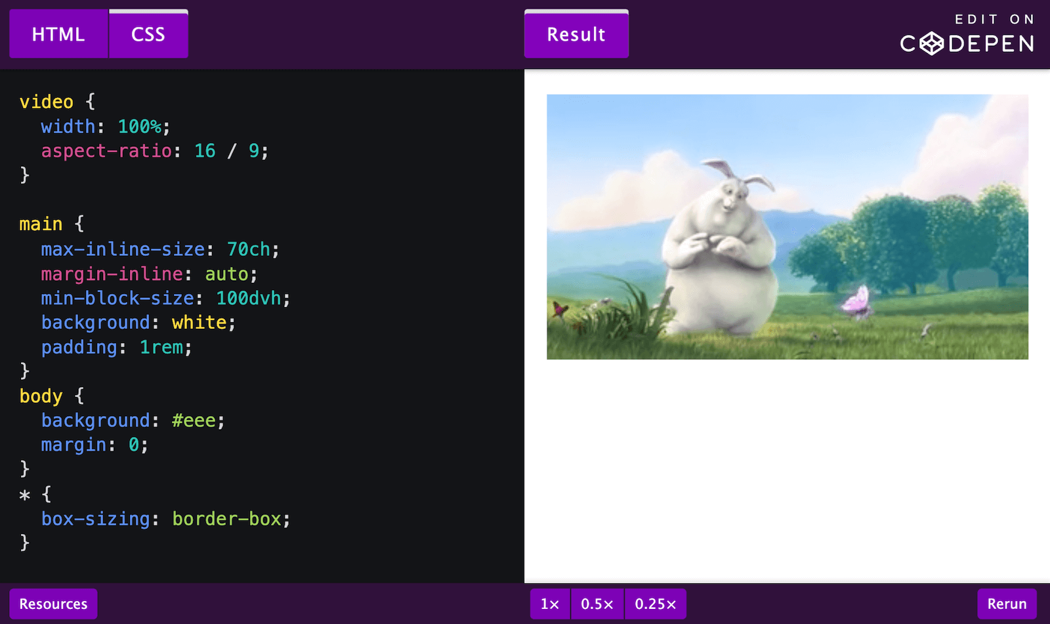Switch to the CSS tab
Screen dimensions: 1050x624
[148, 33]
